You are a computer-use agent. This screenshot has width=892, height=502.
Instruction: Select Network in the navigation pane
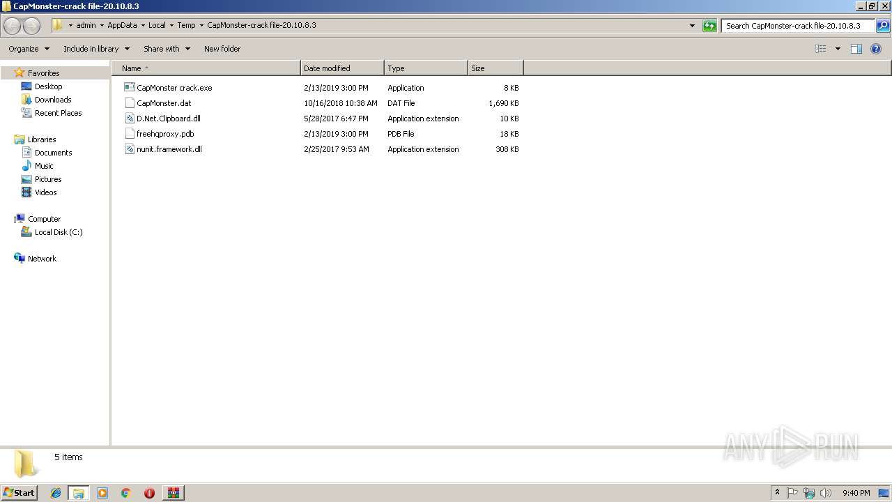point(42,259)
